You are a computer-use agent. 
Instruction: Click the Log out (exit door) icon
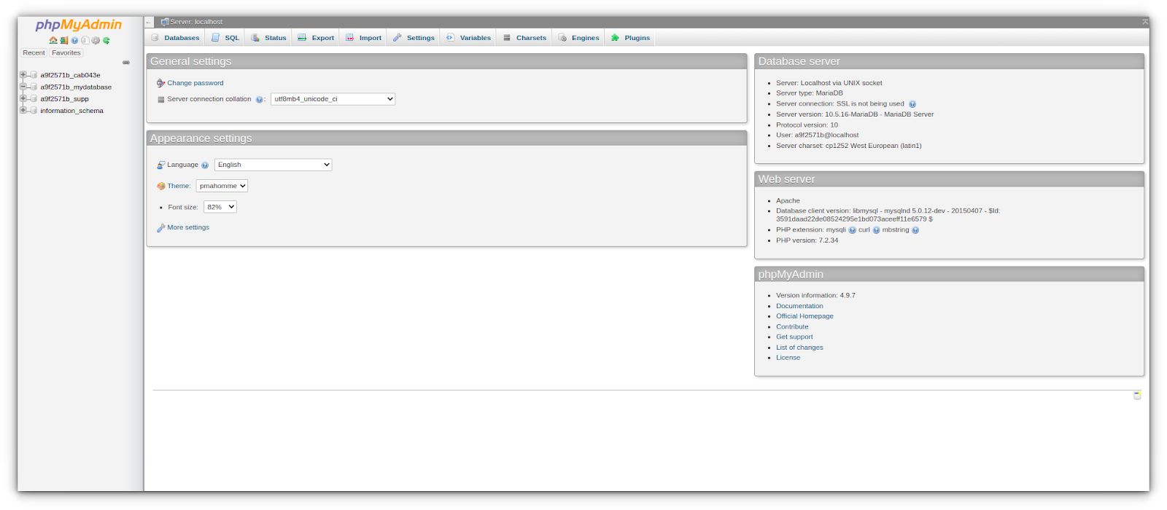[x=64, y=40]
